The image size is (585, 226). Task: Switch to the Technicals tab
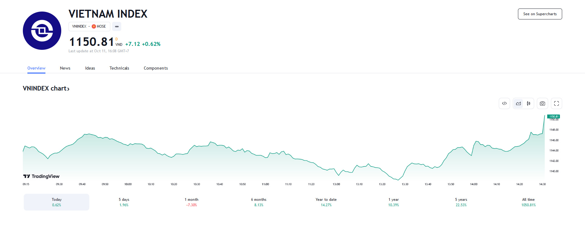click(x=119, y=68)
